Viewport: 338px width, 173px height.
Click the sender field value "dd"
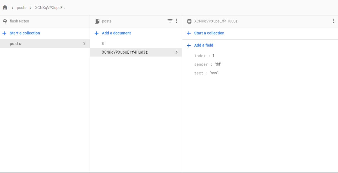(218, 64)
